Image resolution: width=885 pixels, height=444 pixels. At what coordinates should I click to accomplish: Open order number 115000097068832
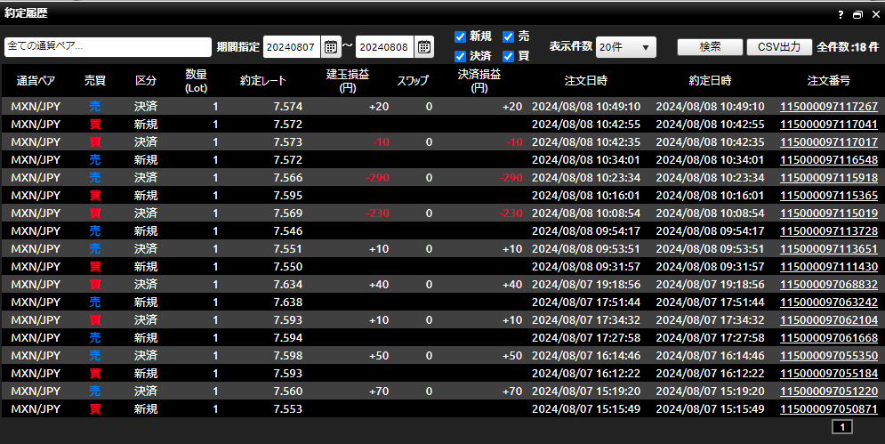pyautogui.click(x=829, y=284)
